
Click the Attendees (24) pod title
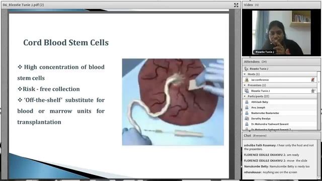[255, 62]
